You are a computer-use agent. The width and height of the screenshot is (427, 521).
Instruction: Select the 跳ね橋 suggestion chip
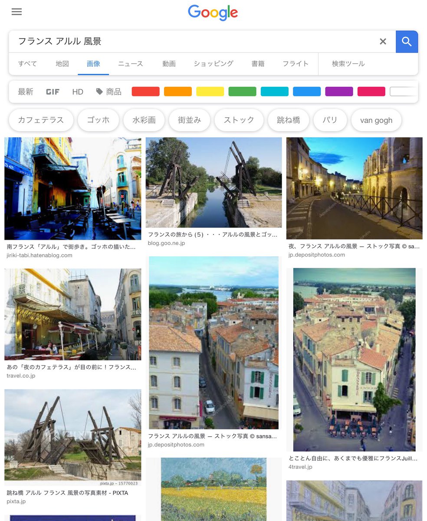[x=289, y=120]
